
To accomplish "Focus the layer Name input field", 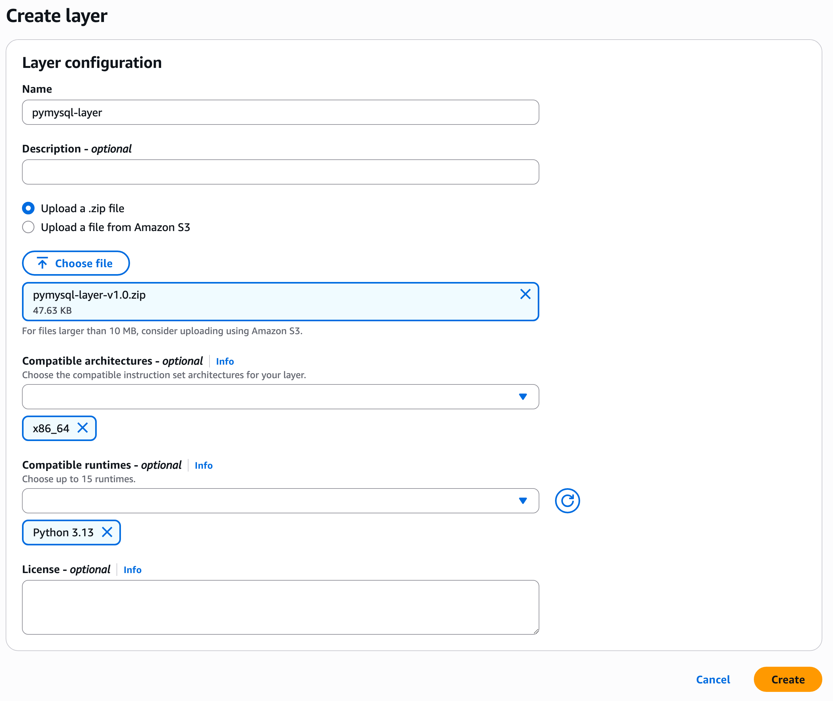I will [x=280, y=113].
